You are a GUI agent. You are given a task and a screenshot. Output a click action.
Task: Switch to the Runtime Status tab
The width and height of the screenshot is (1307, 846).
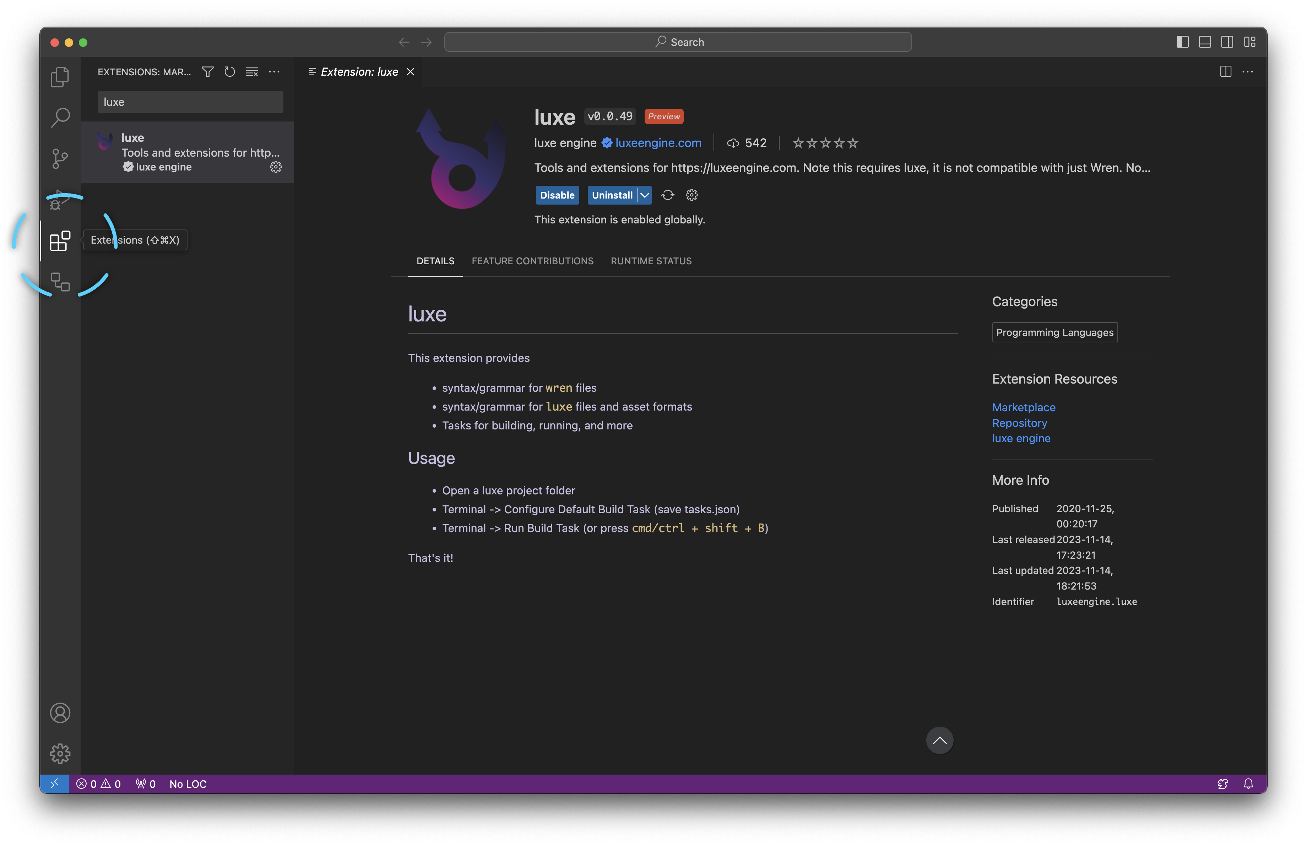651,261
